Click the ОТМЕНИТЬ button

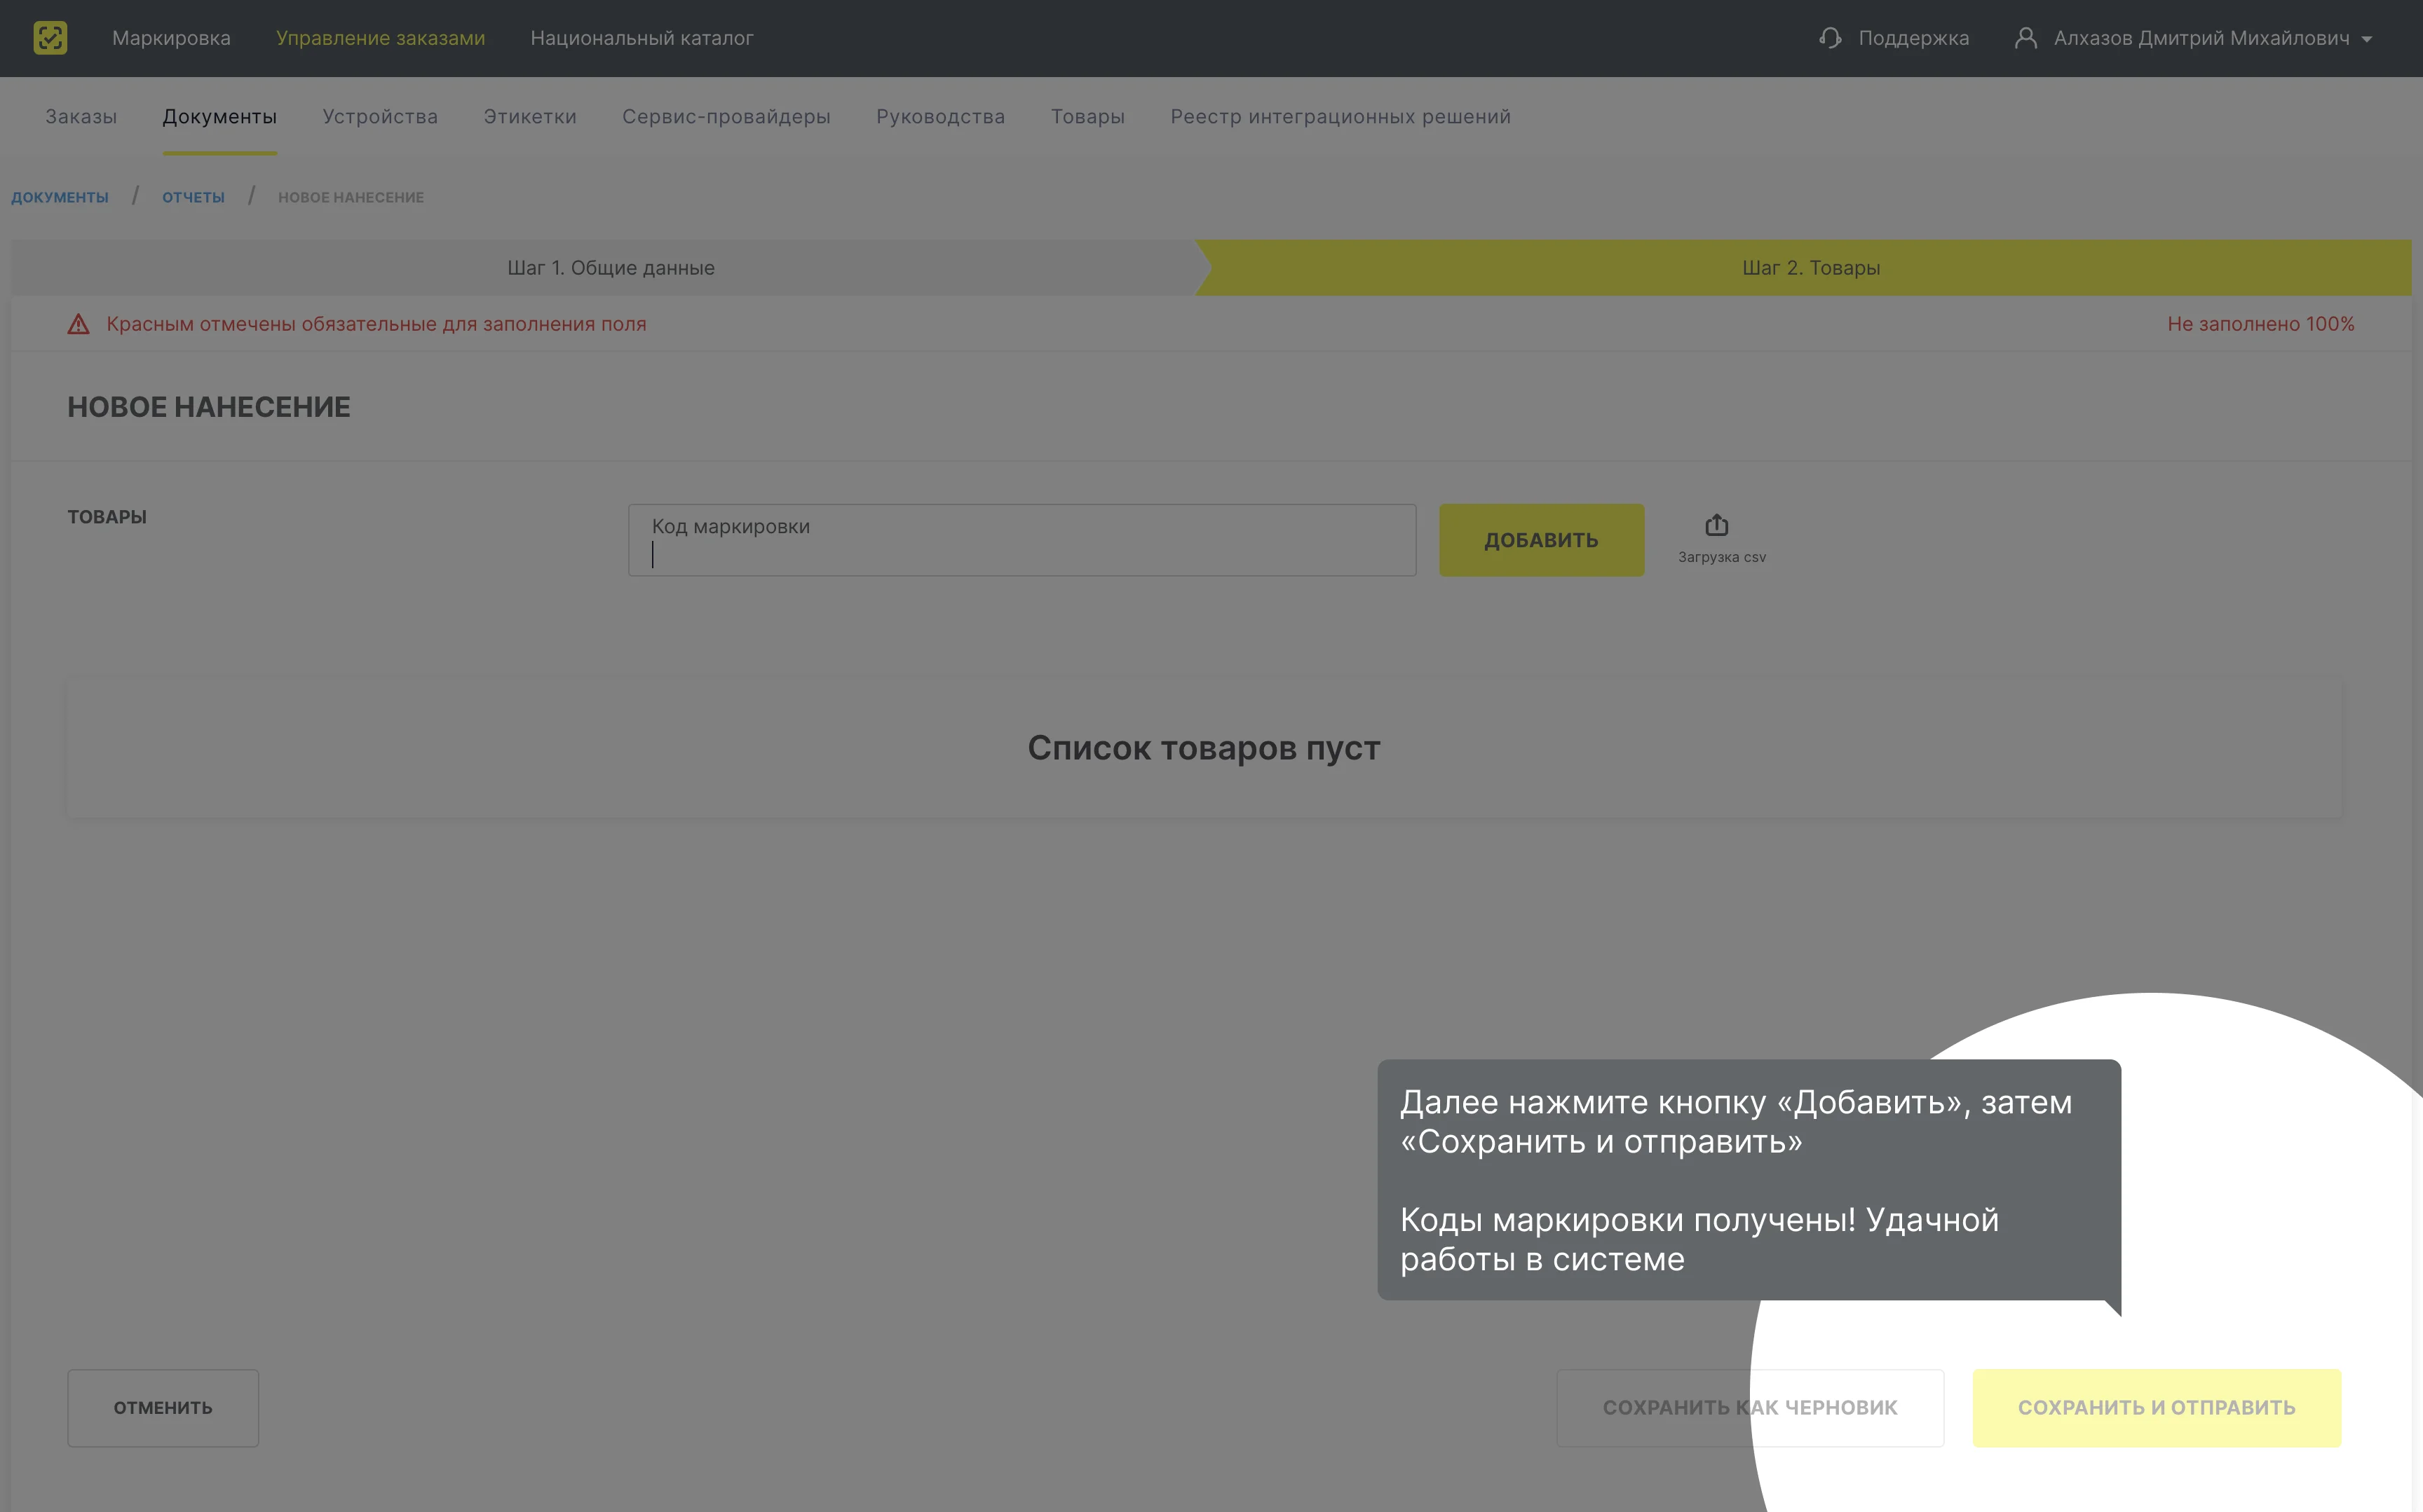[163, 1407]
